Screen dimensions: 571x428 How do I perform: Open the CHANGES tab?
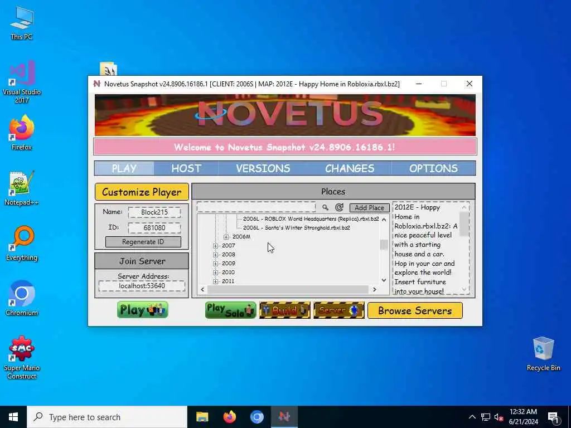[x=350, y=168]
